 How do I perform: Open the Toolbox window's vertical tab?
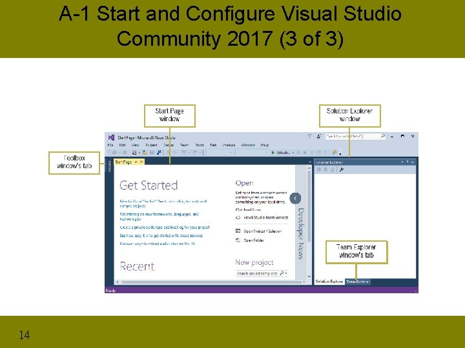109,166
